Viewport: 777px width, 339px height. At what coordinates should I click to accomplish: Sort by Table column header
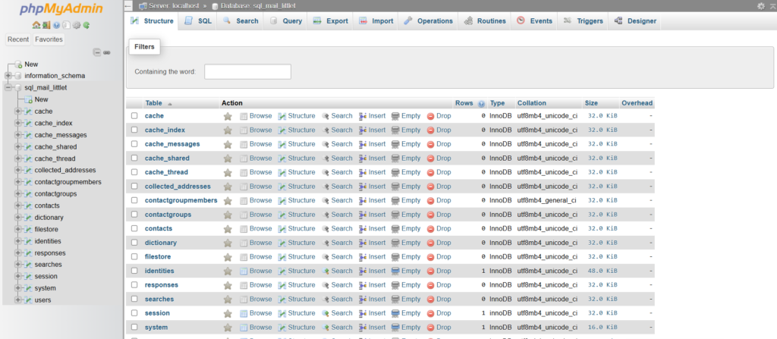(x=153, y=103)
